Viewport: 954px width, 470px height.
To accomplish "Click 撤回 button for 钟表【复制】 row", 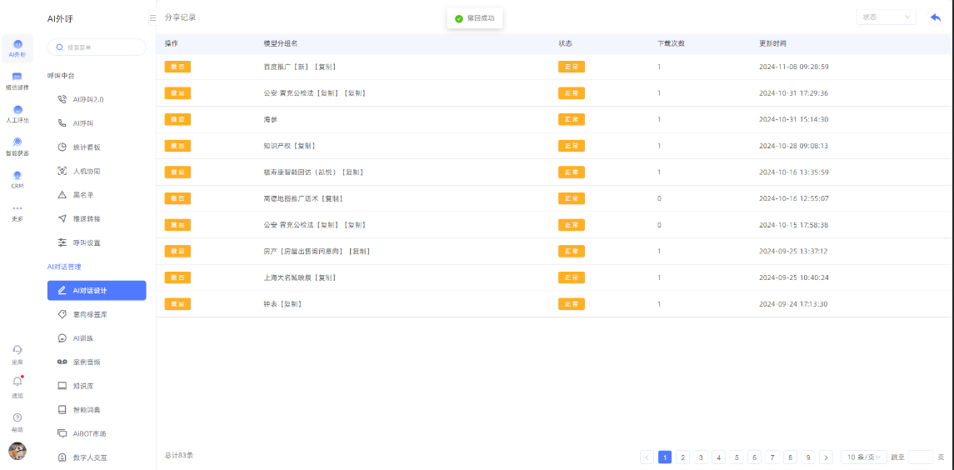I will click(x=177, y=304).
